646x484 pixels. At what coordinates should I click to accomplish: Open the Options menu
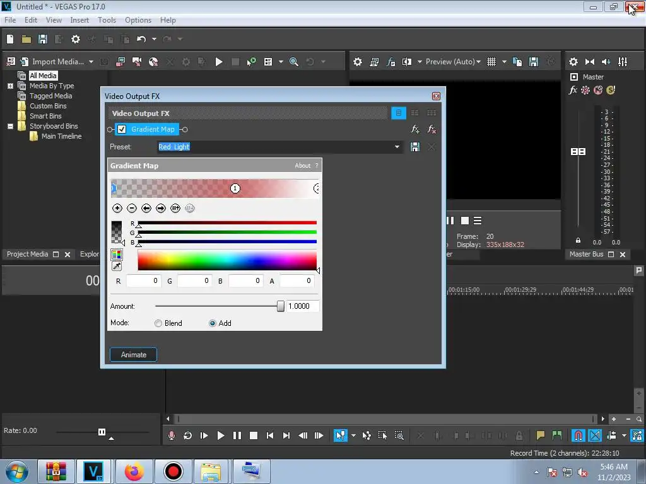138,20
